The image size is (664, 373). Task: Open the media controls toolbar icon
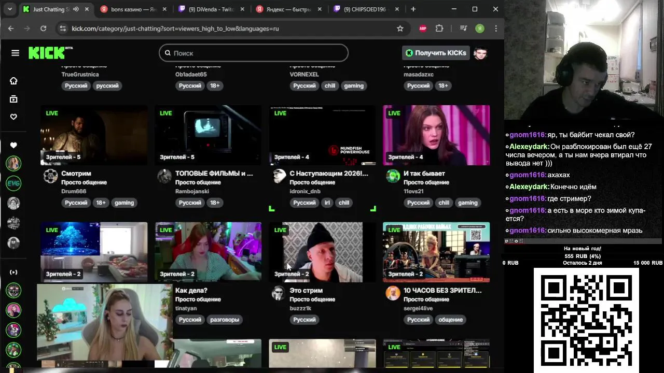[464, 28]
